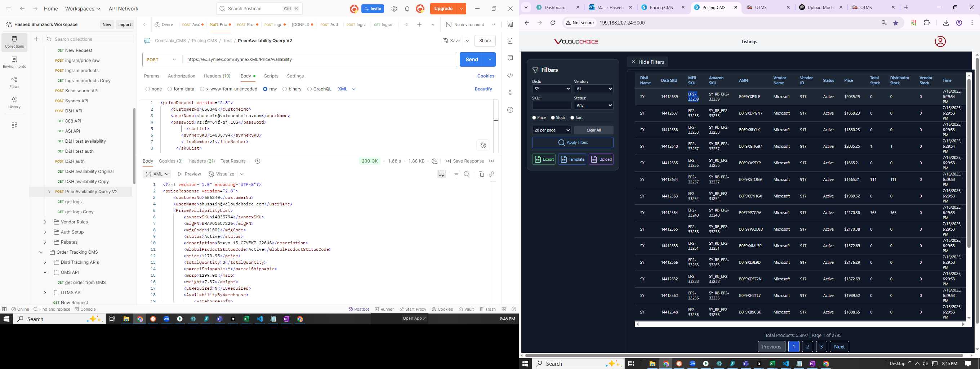Open the Scripts tab
Viewport: 980px width, 369px height.
[x=271, y=76]
